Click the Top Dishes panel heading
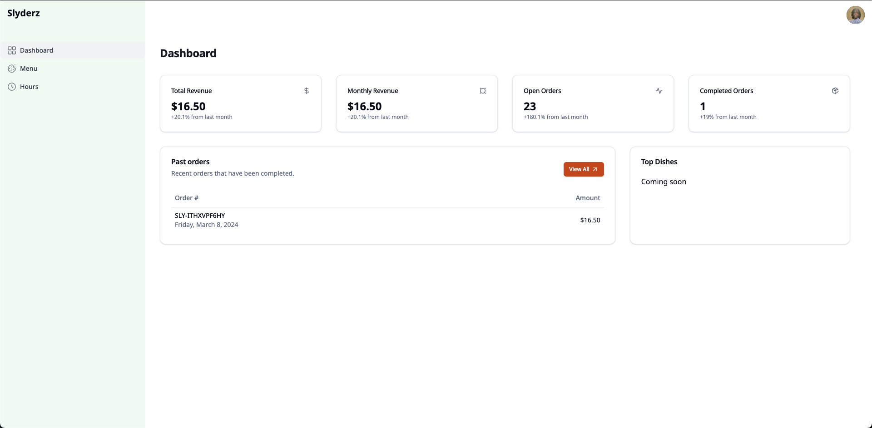The image size is (872, 428). pos(659,162)
